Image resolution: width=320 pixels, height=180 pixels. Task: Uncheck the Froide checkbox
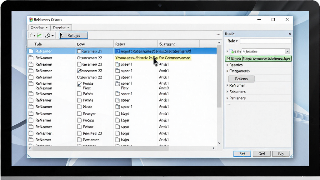79,84
